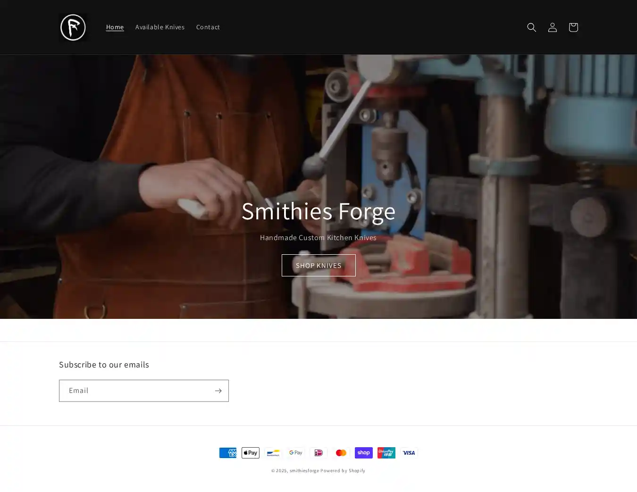The width and height of the screenshot is (637, 492).
Task: Follow the Powered by Shopify link
Action: [343, 471]
